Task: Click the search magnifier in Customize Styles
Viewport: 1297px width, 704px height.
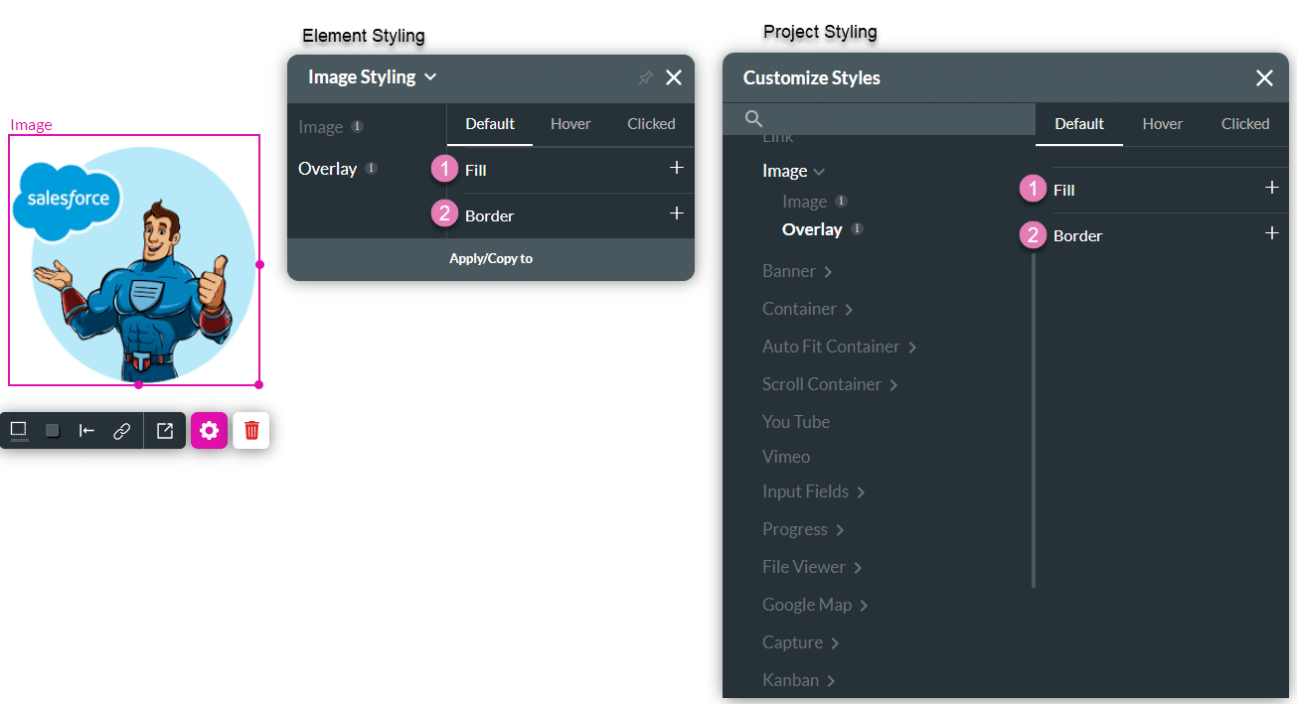Action: (752, 118)
